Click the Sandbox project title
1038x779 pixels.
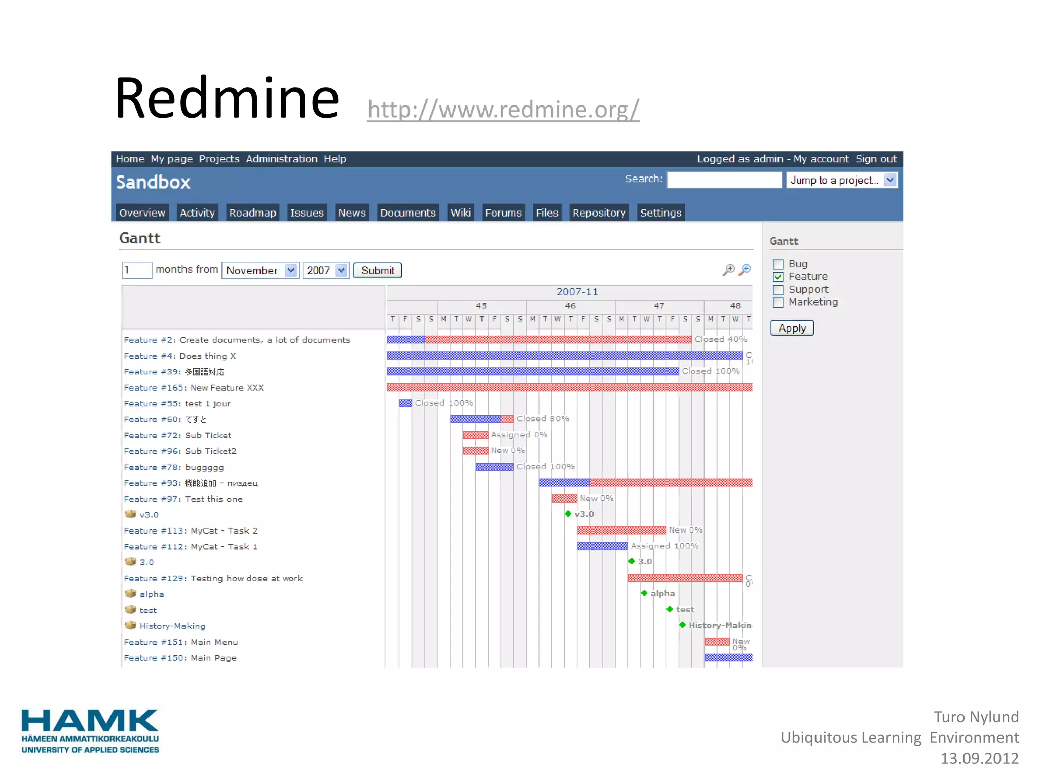(153, 182)
